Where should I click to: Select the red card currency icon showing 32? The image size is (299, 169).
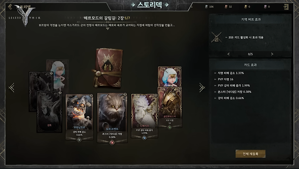[x=226, y=7]
